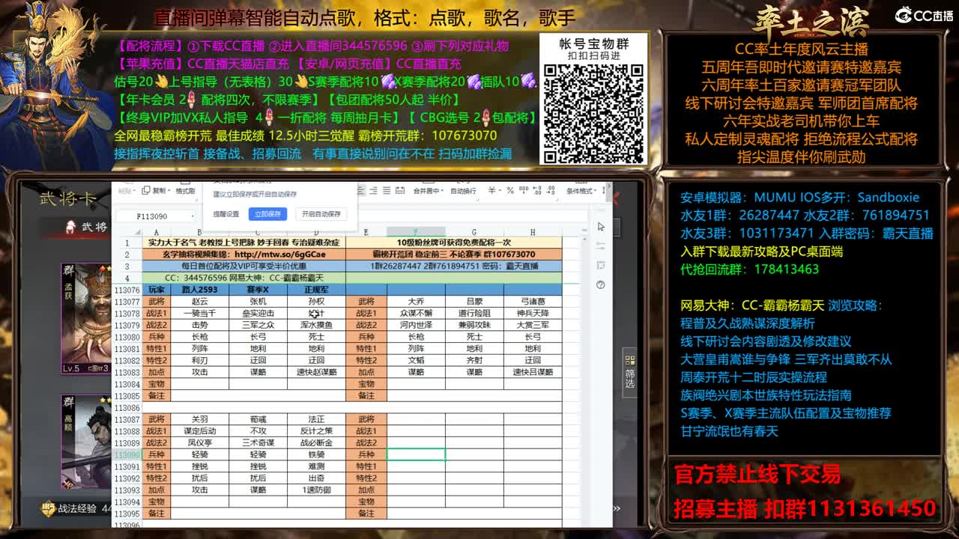The width and height of the screenshot is (959, 539).
Task: Click the CC直播 logo at top right
Action: click(923, 15)
